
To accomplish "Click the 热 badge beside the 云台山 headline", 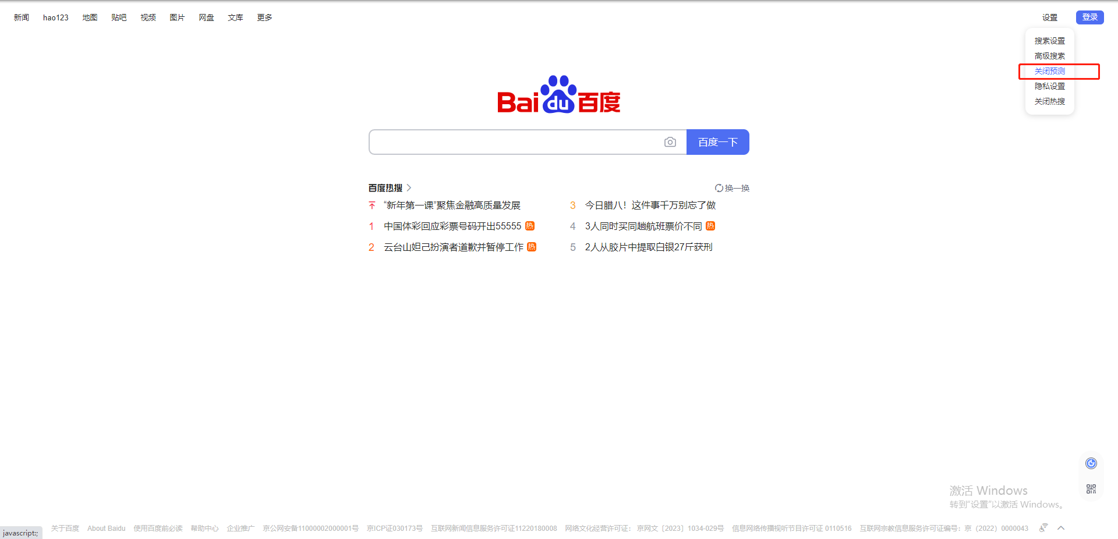I will (532, 247).
